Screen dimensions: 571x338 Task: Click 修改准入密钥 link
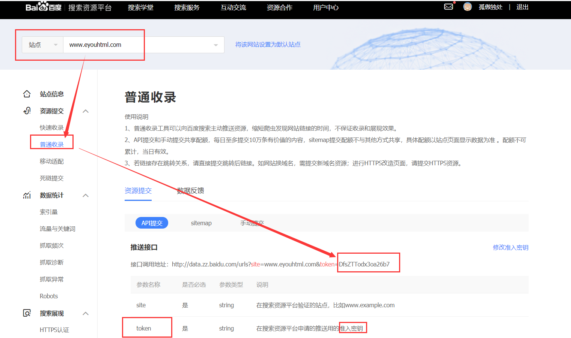coord(511,247)
